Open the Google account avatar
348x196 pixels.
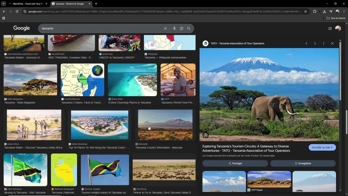tap(338, 29)
